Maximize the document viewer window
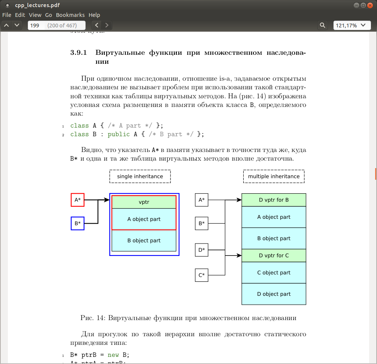This screenshot has height=364, width=377. tap(363, 5)
